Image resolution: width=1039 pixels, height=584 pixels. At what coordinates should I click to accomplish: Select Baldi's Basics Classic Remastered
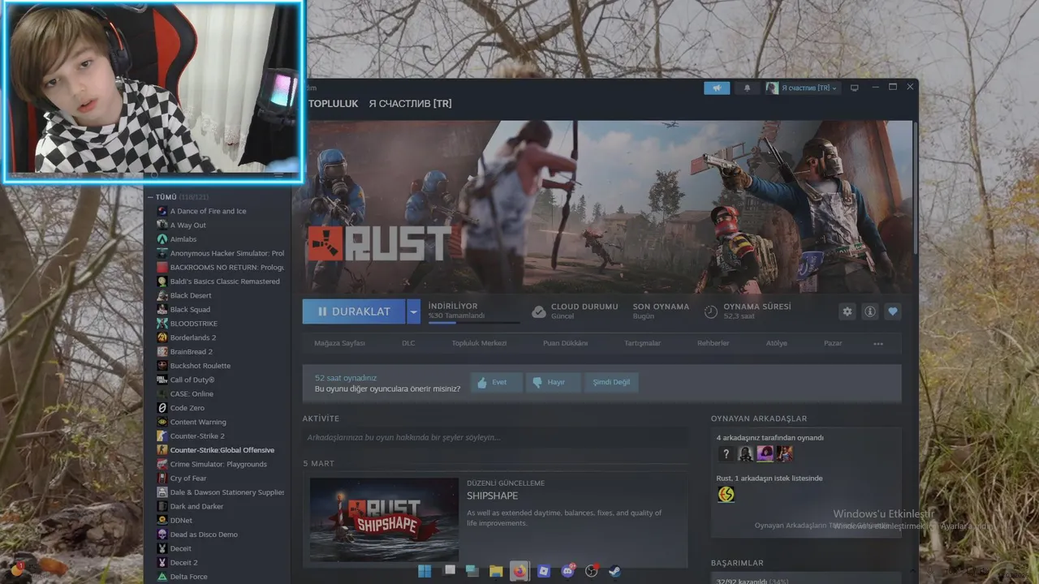coord(225,281)
